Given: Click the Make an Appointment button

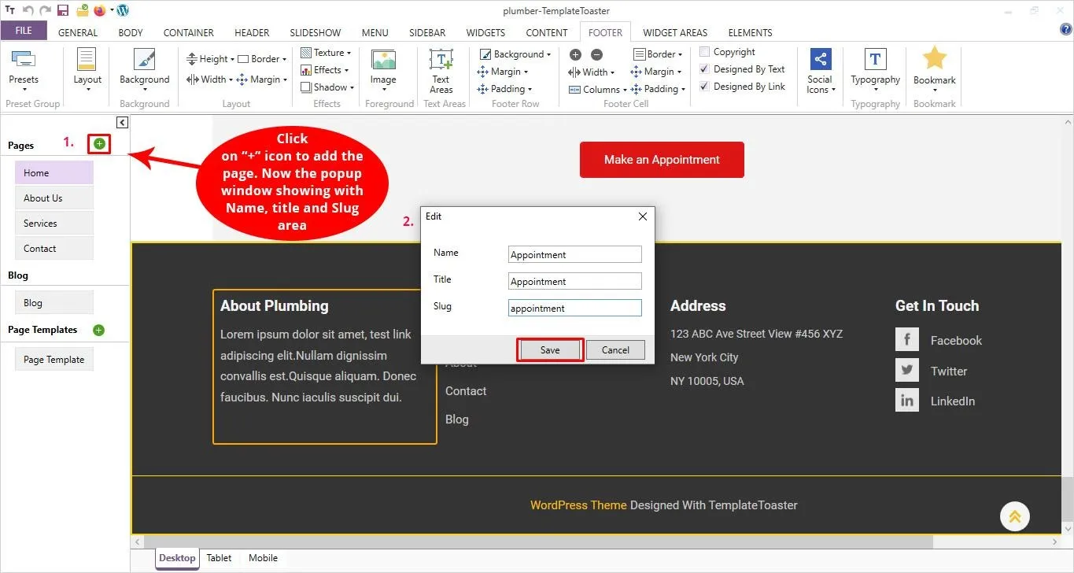Looking at the screenshot, I should click(x=662, y=160).
